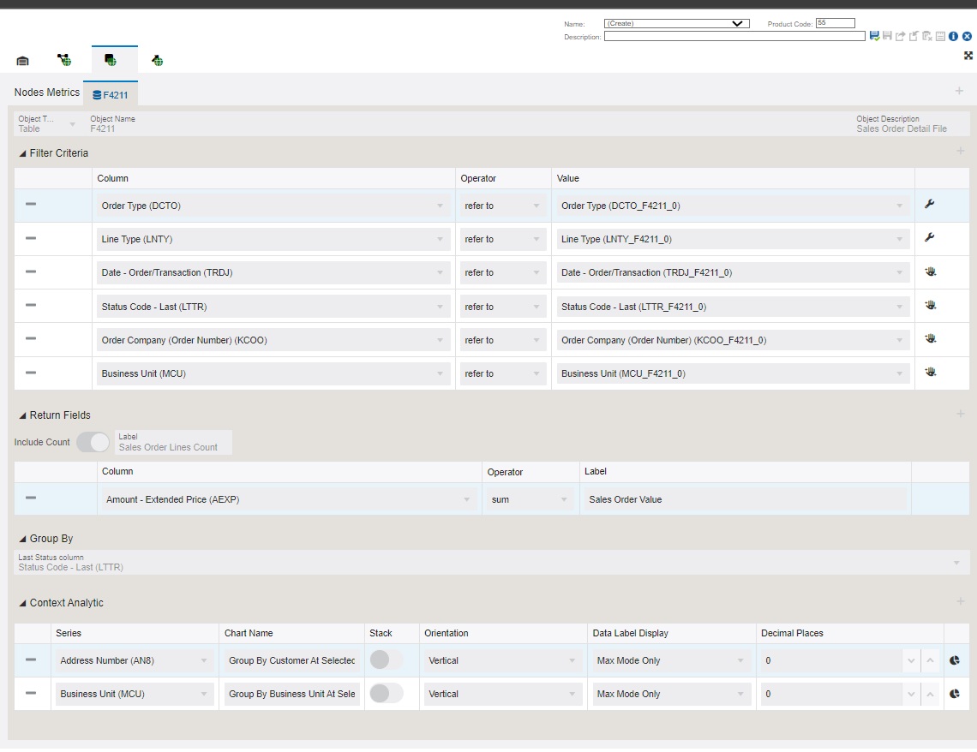977x752 pixels.
Task: Toggle Stack for Address Number series
Action: [386, 660]
